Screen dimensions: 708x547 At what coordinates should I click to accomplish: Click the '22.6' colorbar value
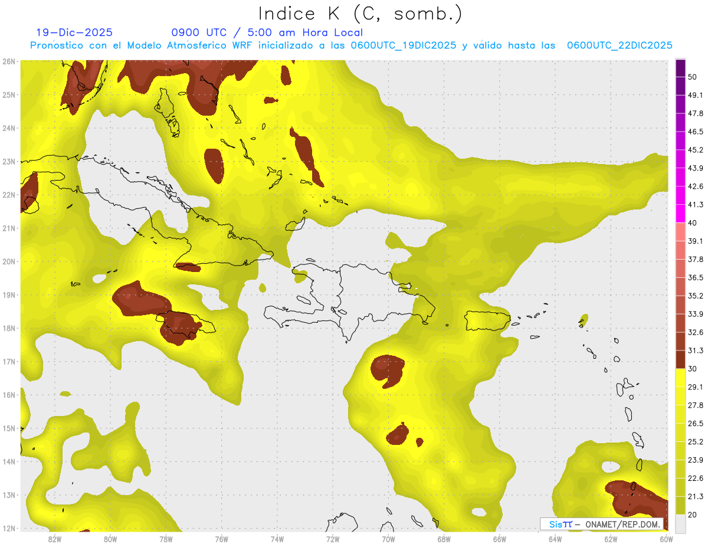tap(696, 478)
